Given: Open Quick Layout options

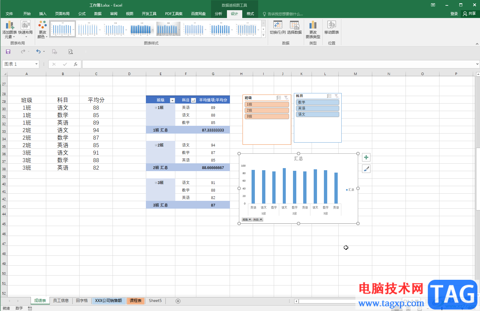Looking at the screenshot, I should tap(26, 29).
